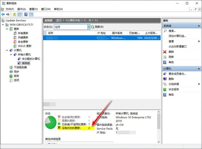Open the 状态(S) dropdown list
Viewport: 202px width, 149px height.
89,27
